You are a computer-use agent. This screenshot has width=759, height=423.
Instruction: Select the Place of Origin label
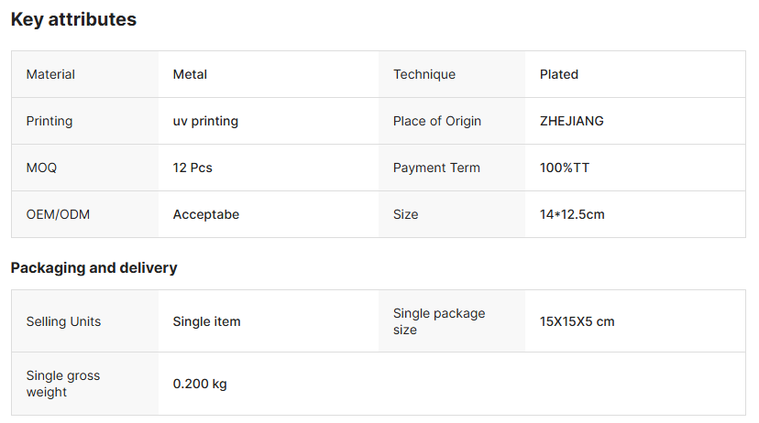[x=436, y=121]
